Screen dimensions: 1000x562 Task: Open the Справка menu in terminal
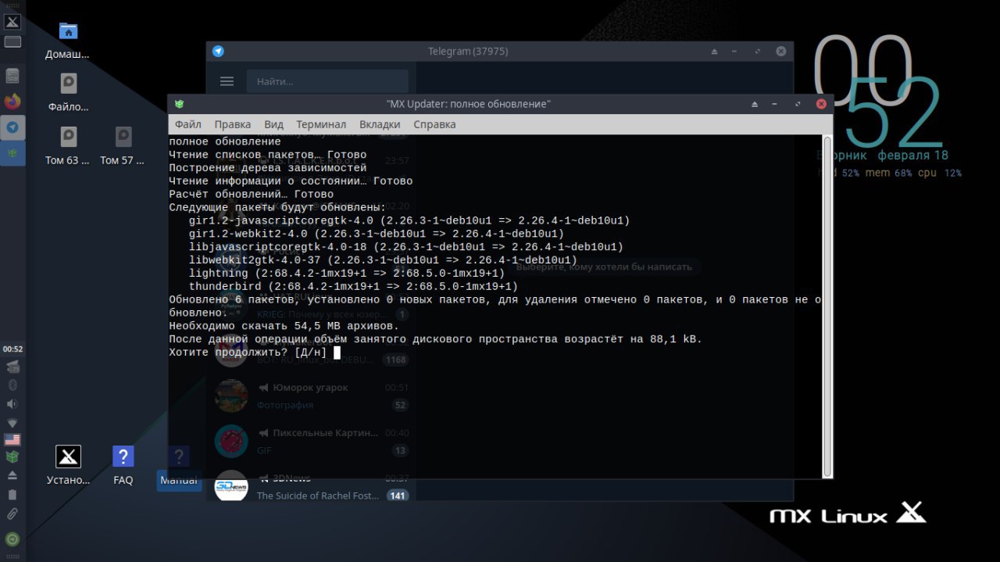tap(434, 124)
